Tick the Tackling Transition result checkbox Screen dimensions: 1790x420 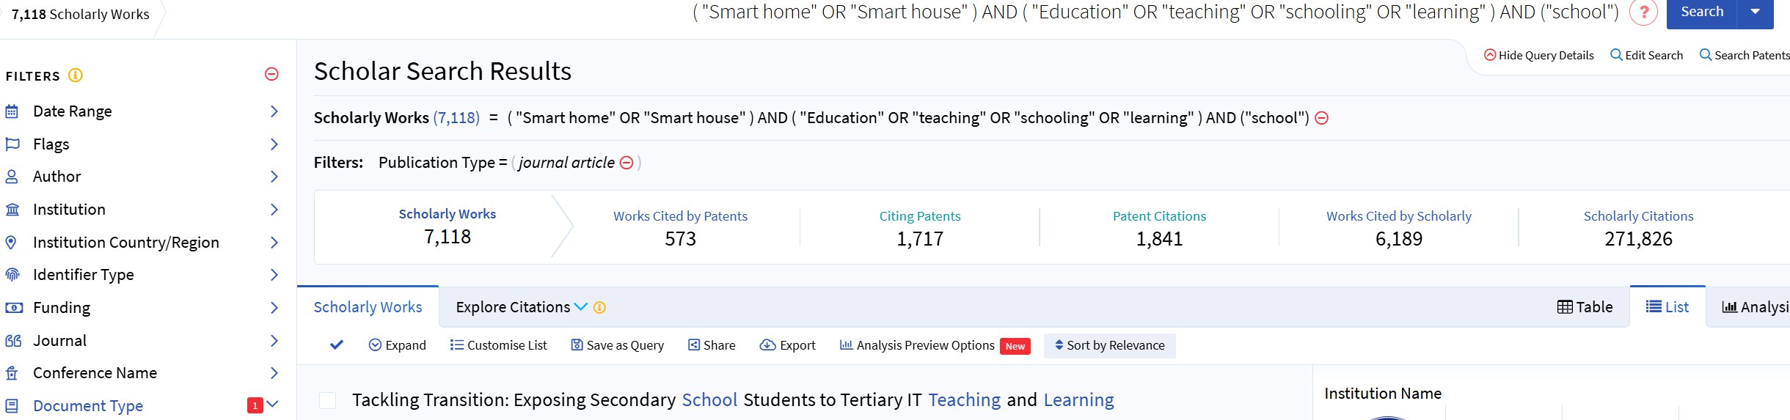click(328, 400)
